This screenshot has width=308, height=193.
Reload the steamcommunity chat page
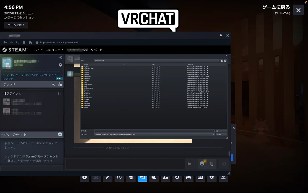pos(18,42)
